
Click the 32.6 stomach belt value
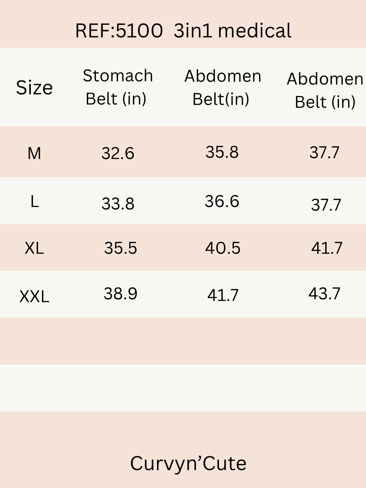[118, 154]
